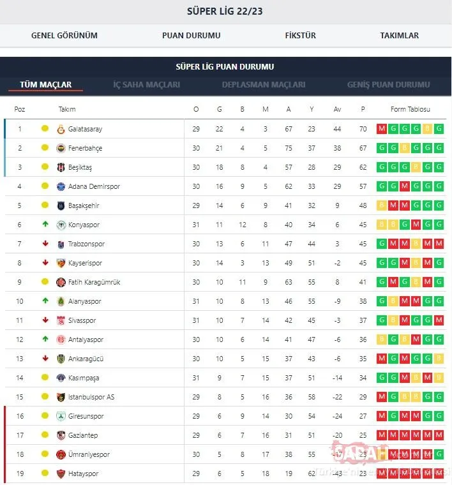Open the Geniş Puan Durumu tab
The width and height of the screenshot is (452, 485).
[x=388, y=84]
